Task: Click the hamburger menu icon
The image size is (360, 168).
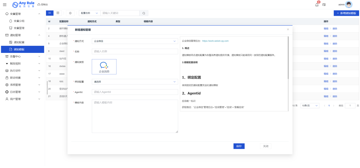Action: tap(5, 5)
